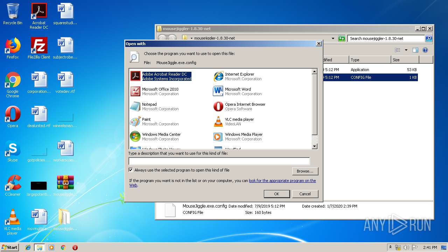Open Internet Explorer from taskbar

click(x=28, y=247)
